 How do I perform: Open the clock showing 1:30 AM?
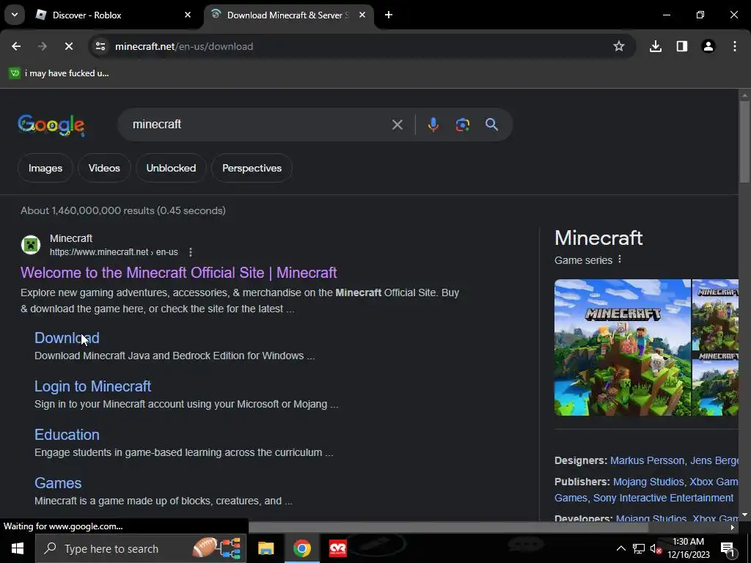pos(688,548)
